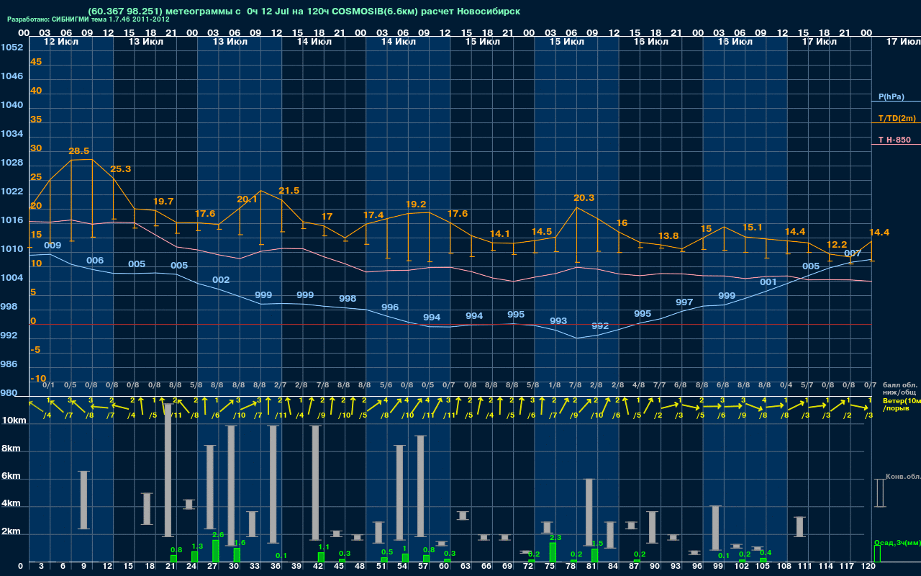Click the 980 pressure axis label
The width and height of the screenshot is (921, 576).
point(9,393)
